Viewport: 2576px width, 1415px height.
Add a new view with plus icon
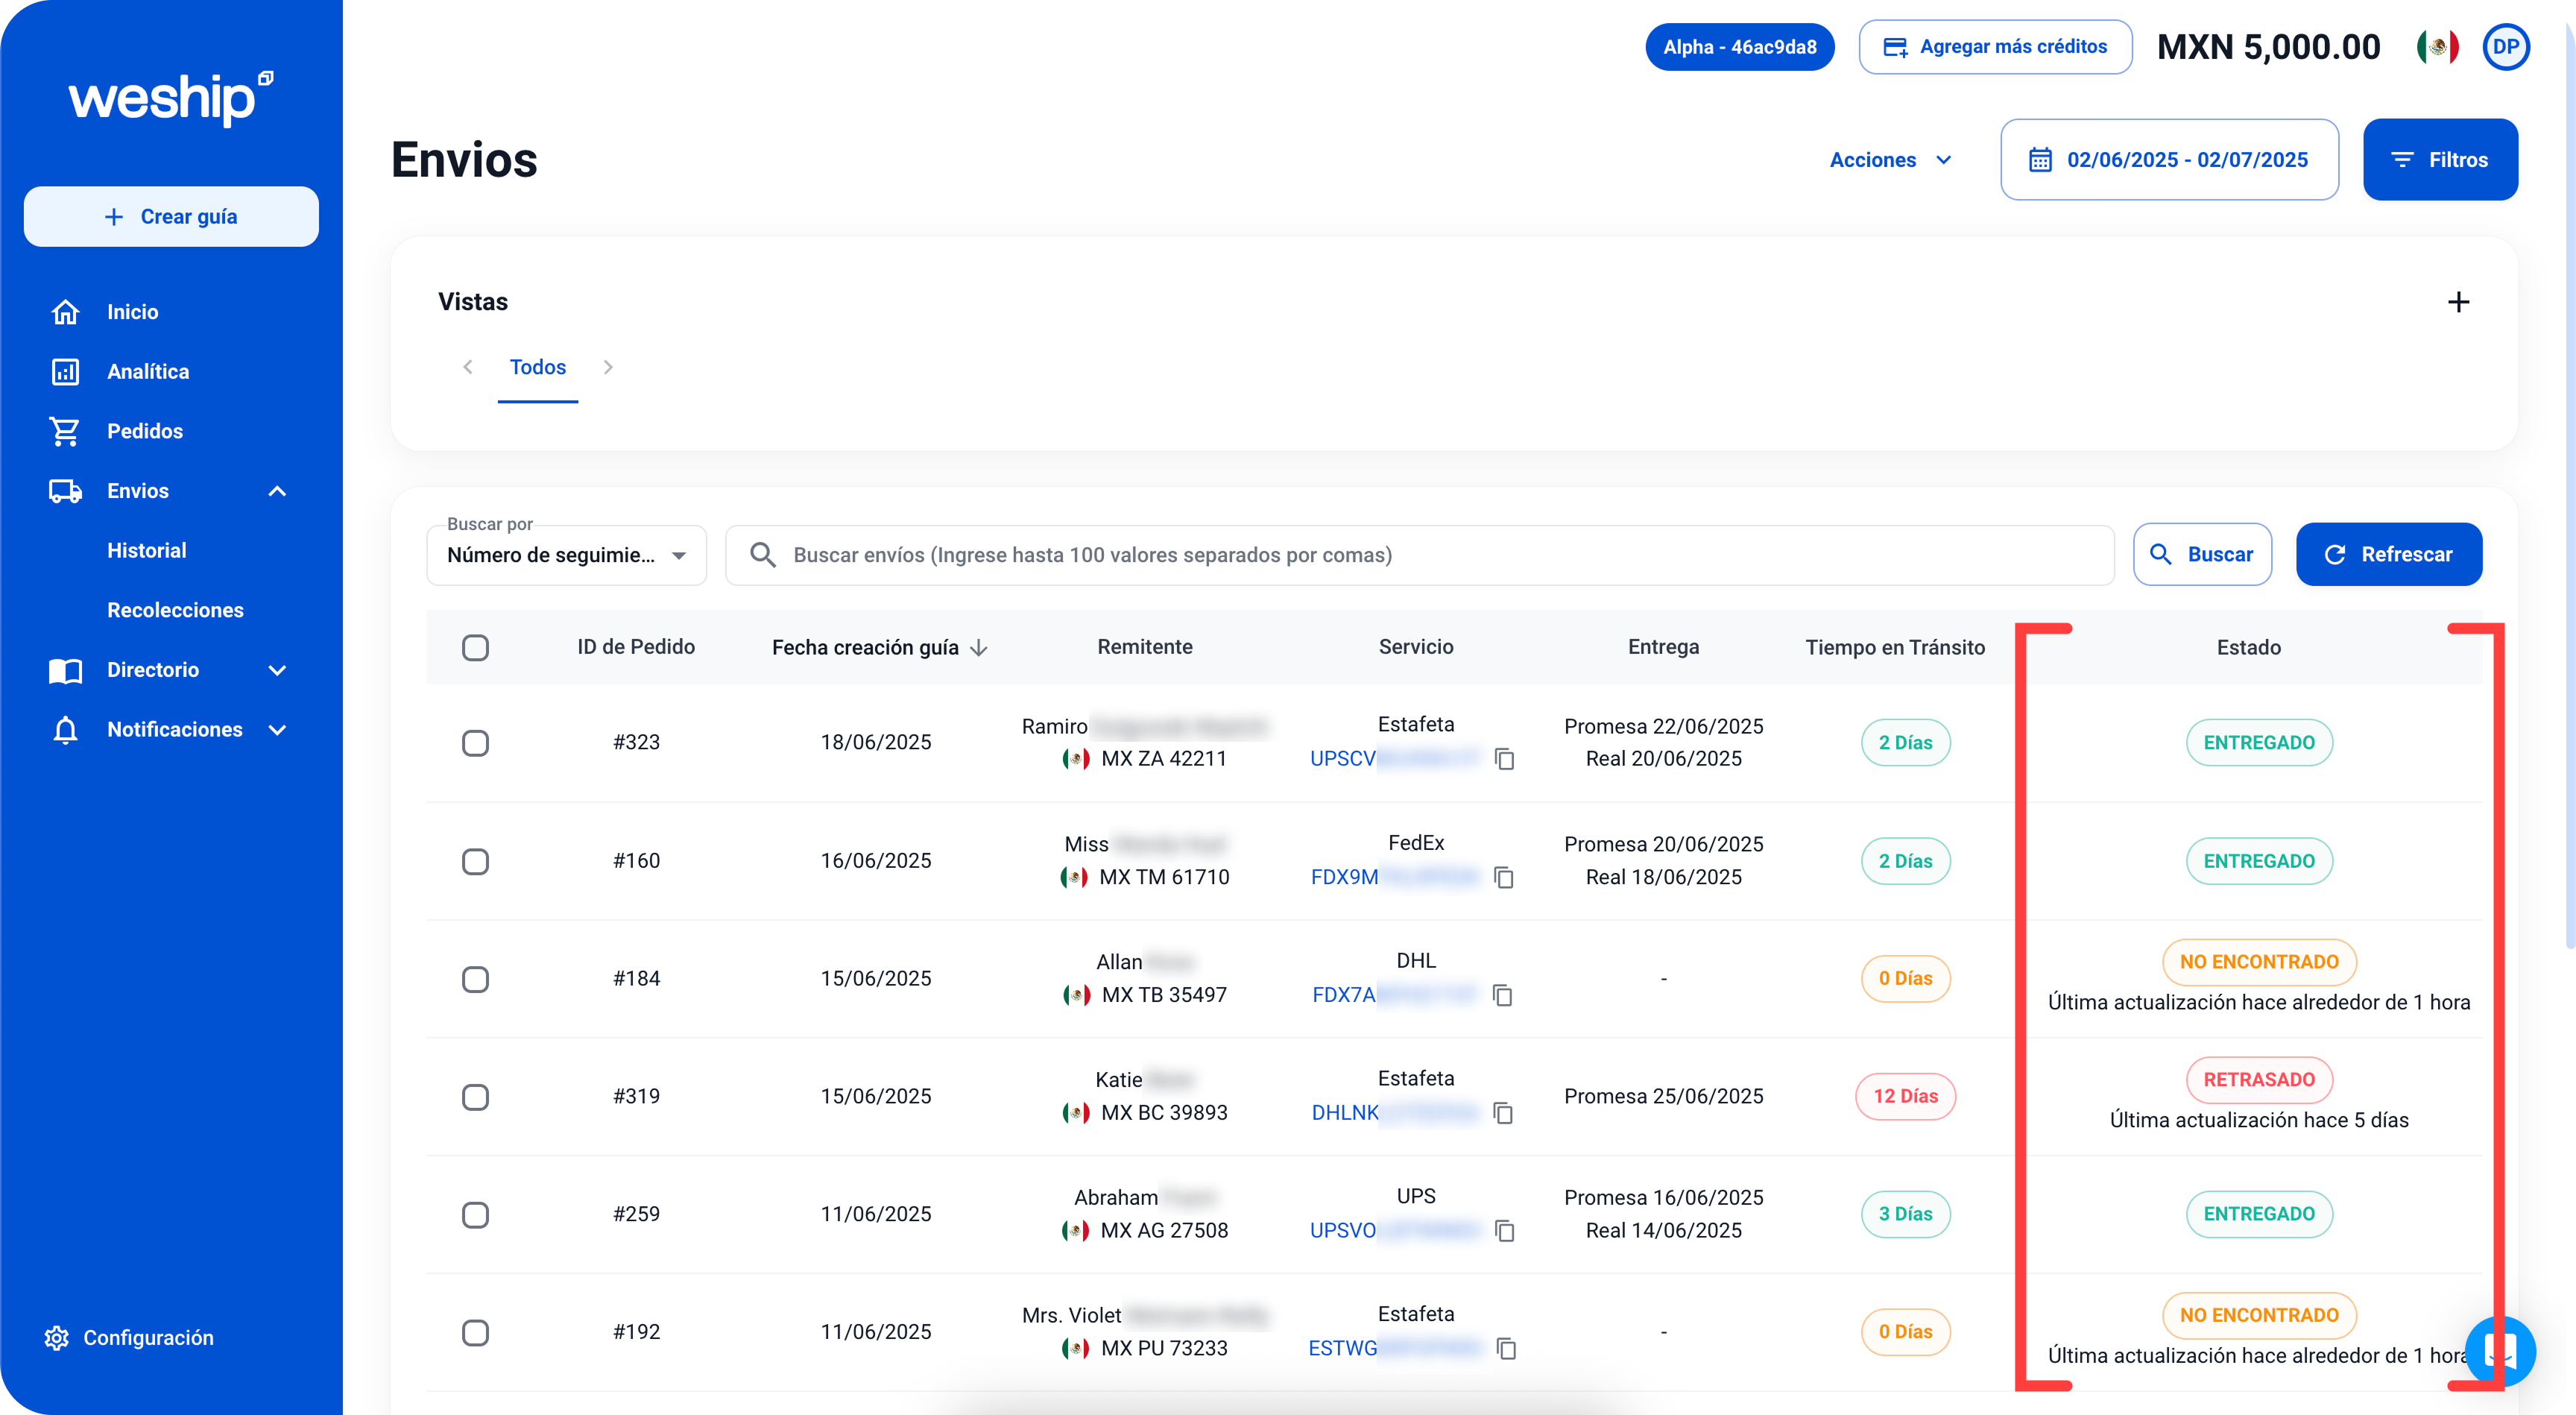pyautogui.click(x=2458, y=302)
